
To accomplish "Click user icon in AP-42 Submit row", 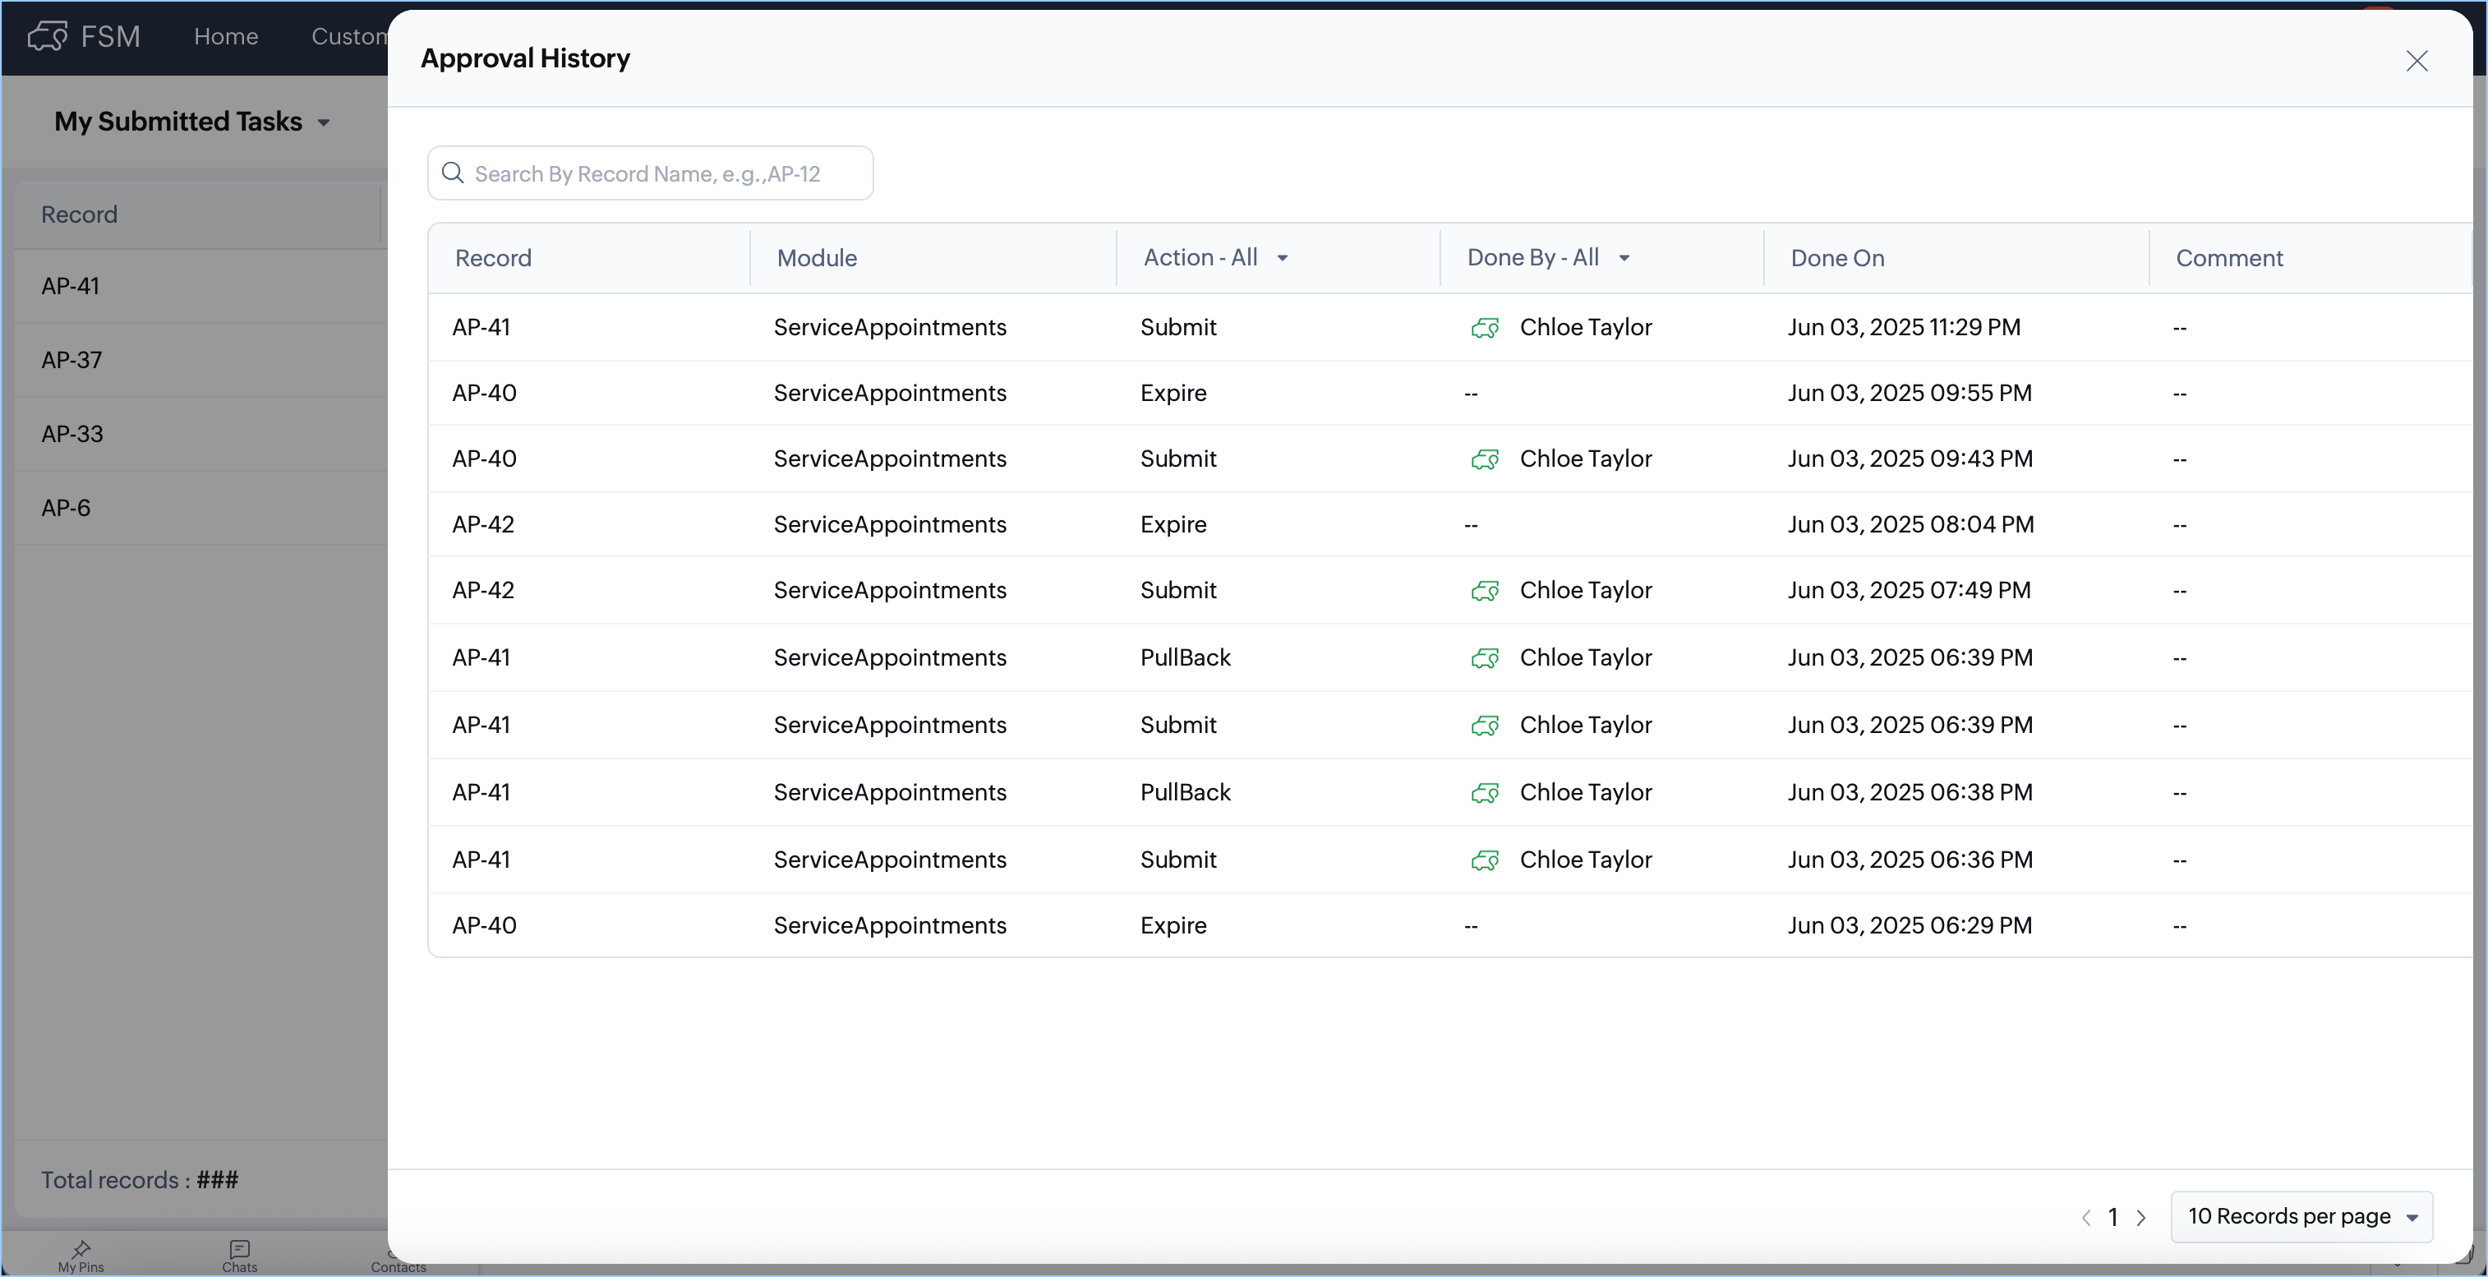I will 1485,591.
